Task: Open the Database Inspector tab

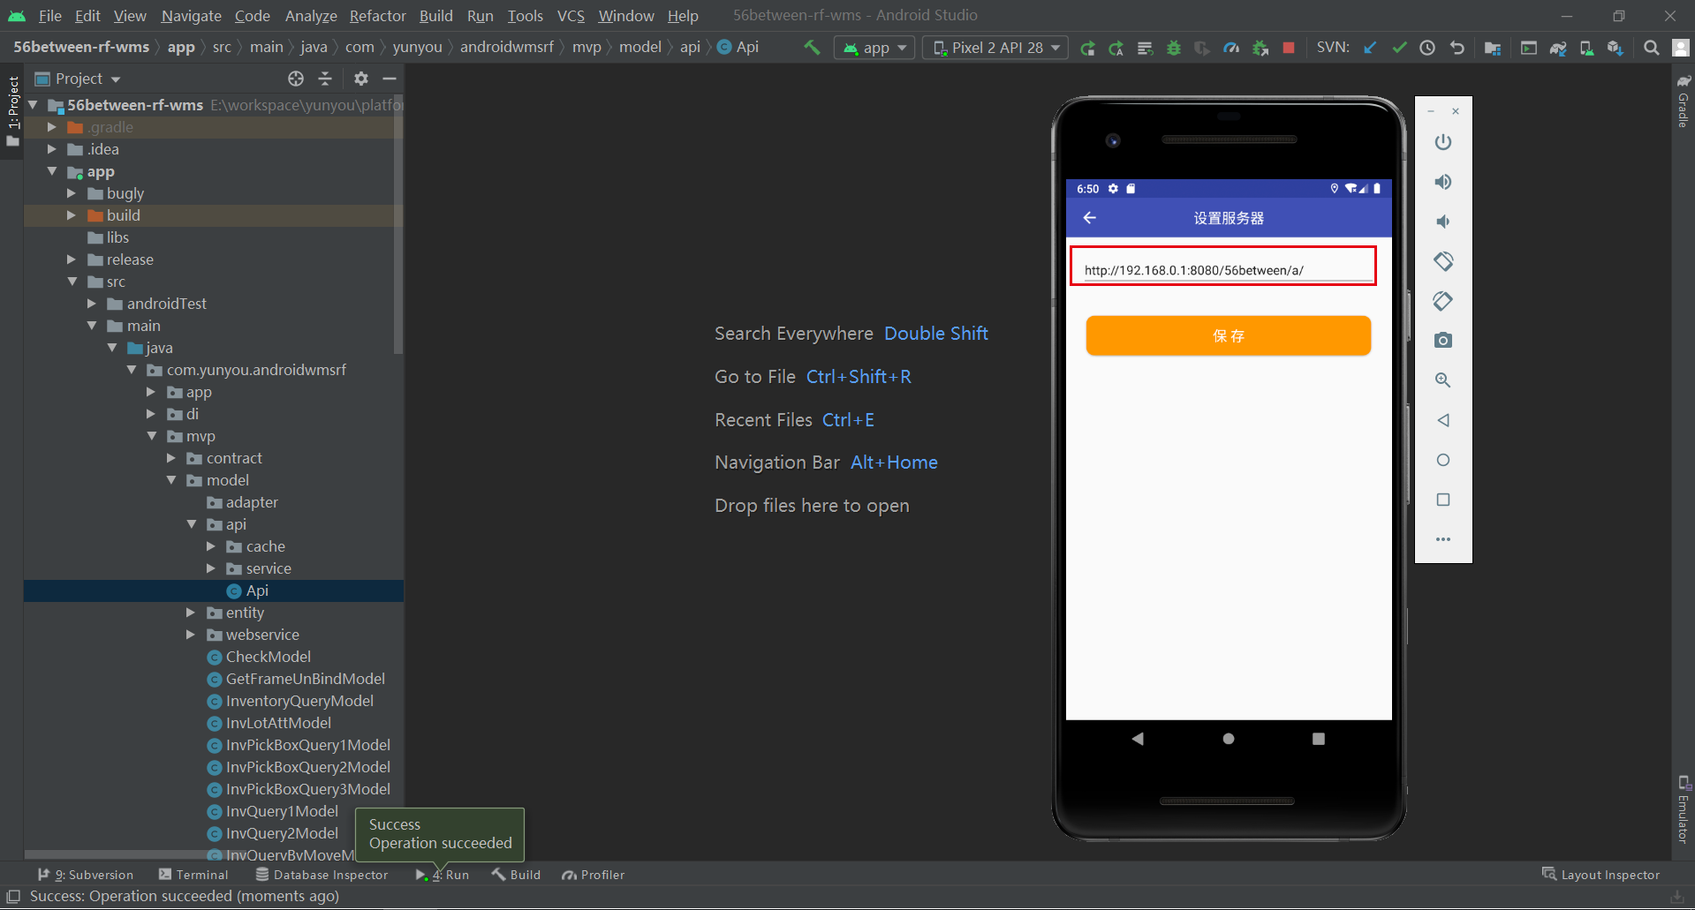Action: coord(322,875)
